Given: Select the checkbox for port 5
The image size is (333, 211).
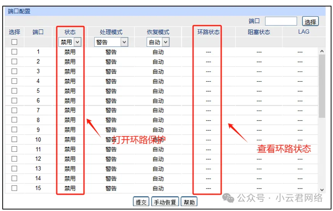Looking at the screenshot, I should click(14, 91).
